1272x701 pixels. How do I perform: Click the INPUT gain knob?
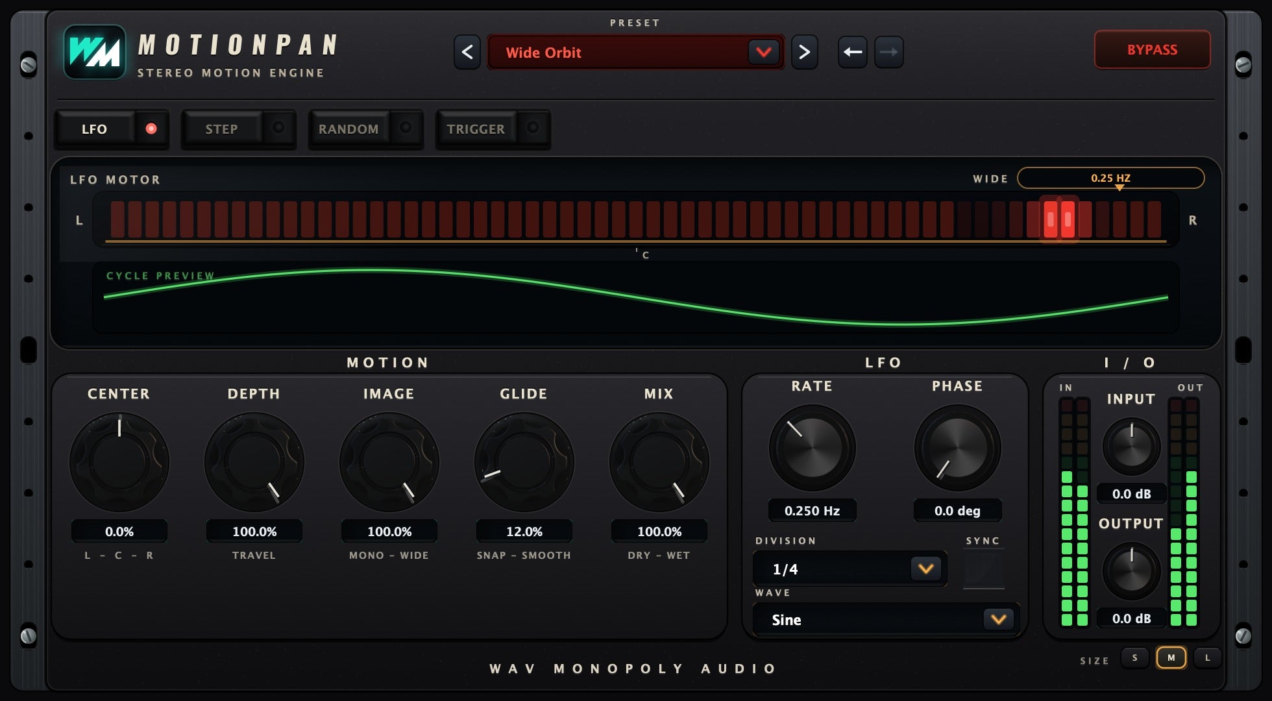pos(1132,447)
